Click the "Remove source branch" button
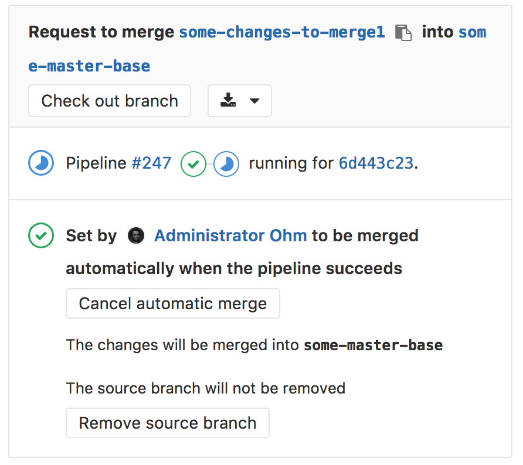Viewport: 523px width, 465px height. click(167, 423)
